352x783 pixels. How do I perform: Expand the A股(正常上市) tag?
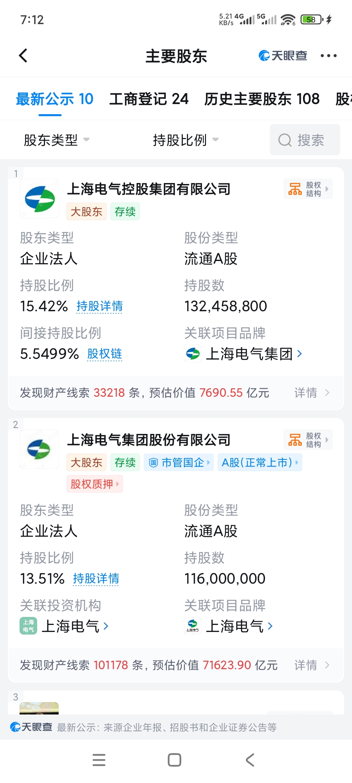(x=260, y=462)
